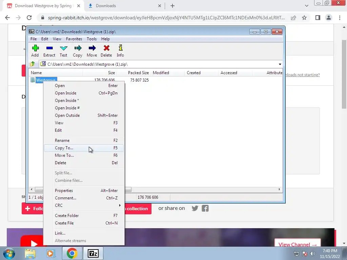Sort file list by Modified column
347x260 pixels.
click(x=168, y=73)
